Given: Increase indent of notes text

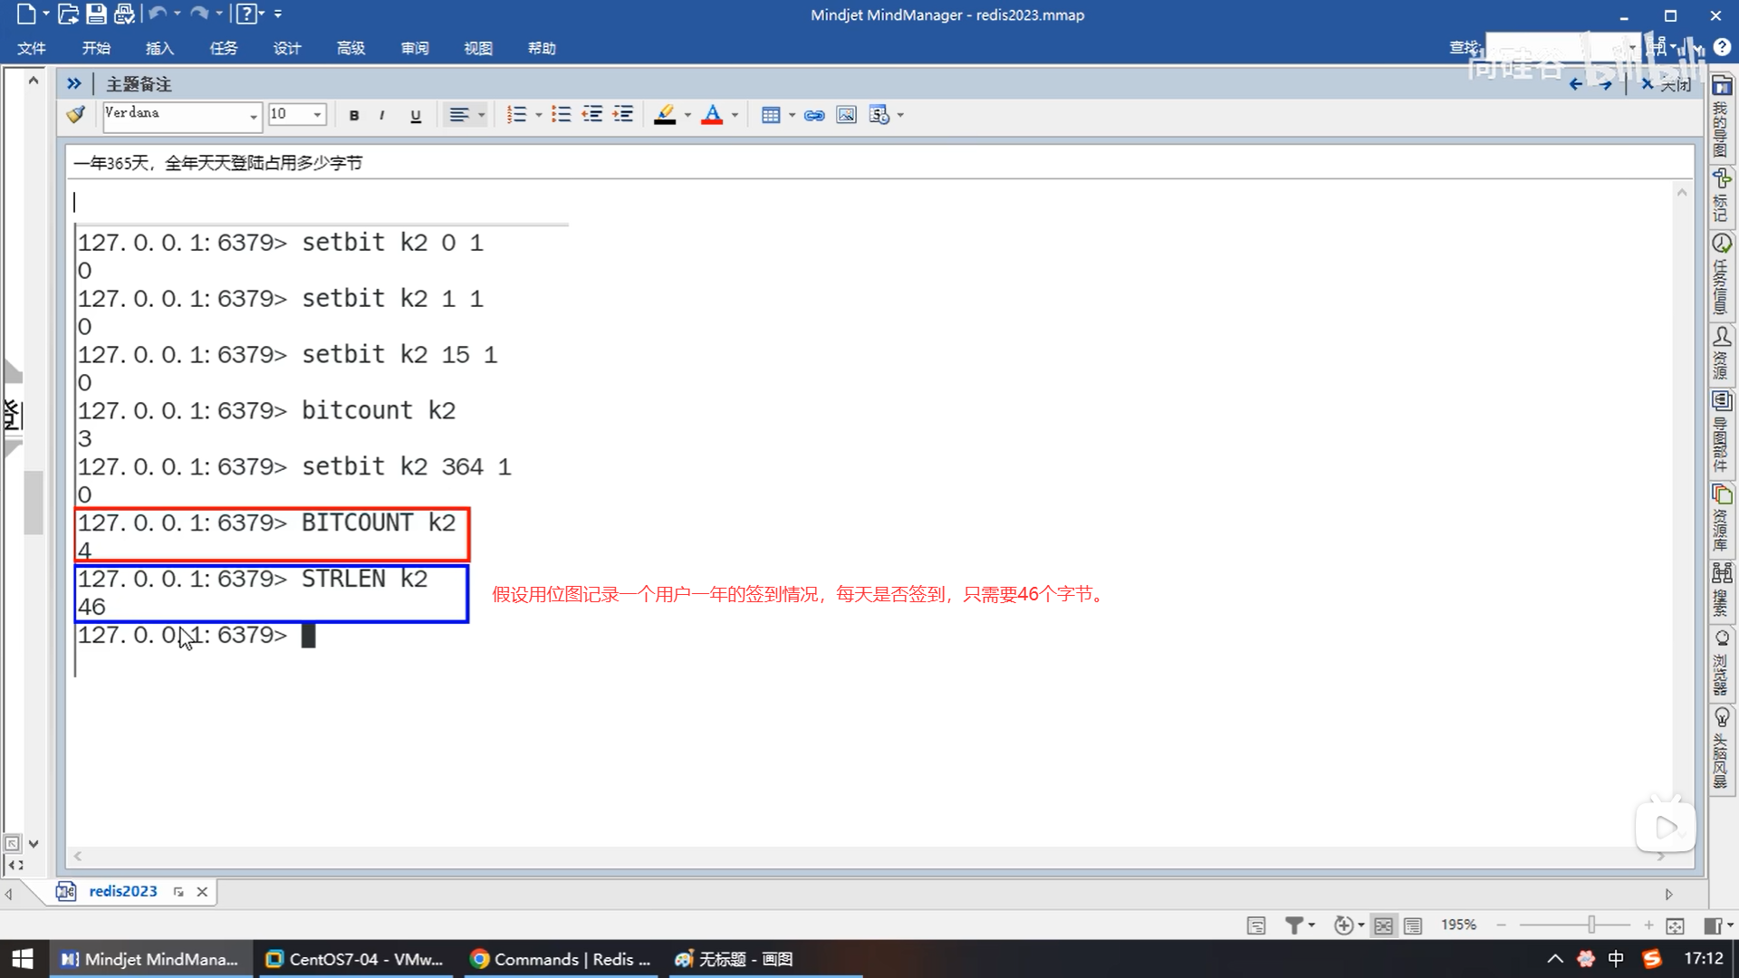Looking at the screenshot, I should (623, 115).
